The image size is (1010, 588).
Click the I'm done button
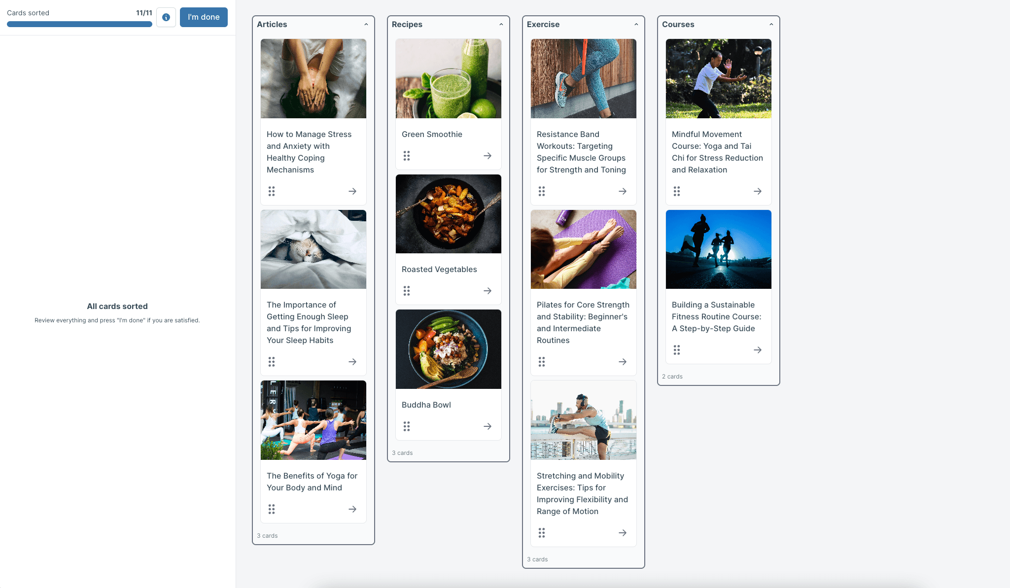(x=204, y=17)
